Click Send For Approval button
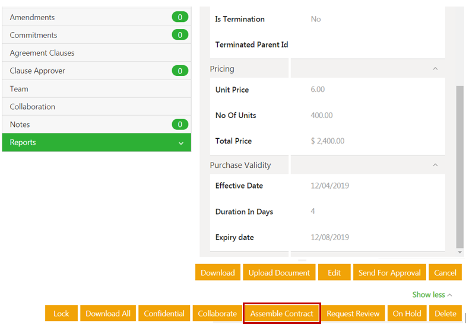The image size is (466, 328). coord(389,273)
